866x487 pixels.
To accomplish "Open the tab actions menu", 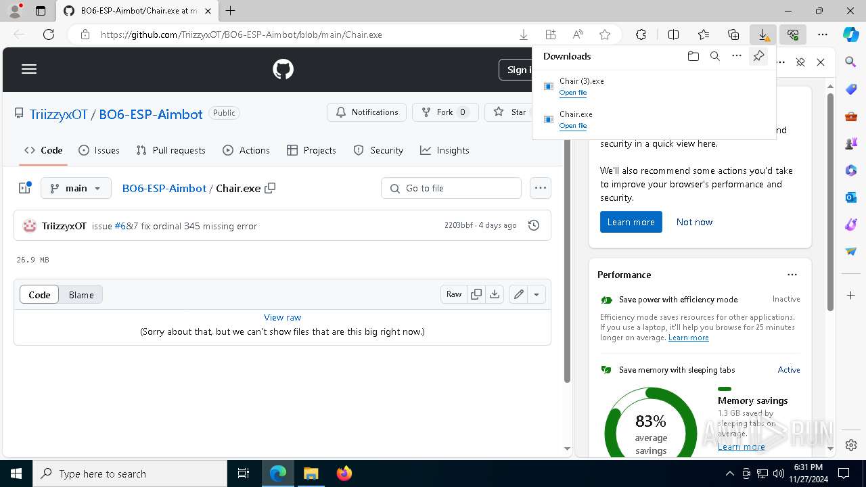I will coord(41,11).
